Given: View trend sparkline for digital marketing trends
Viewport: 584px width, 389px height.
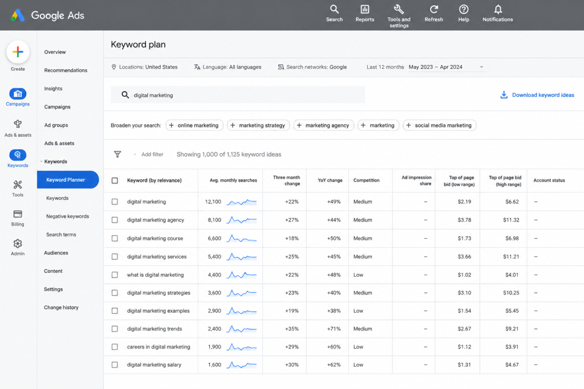Looking at the screenshot, I should point(241,329).
